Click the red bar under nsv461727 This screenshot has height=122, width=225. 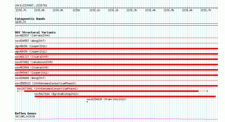click(116, 59)
